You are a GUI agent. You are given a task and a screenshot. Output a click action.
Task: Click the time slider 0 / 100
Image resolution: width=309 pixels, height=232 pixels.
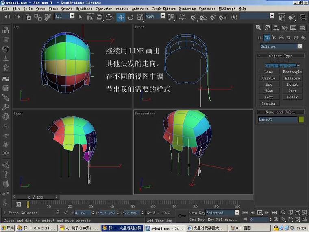(35, 197)
